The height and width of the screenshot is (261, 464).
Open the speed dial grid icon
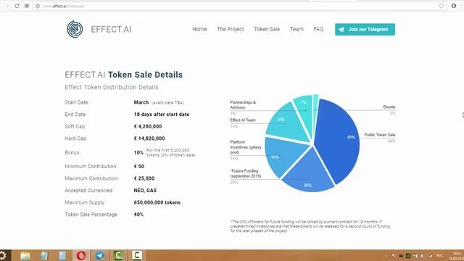27,6
